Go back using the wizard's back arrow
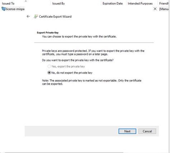Image resolution: width=170 pixels, height=153 pixels. (28, 16)
